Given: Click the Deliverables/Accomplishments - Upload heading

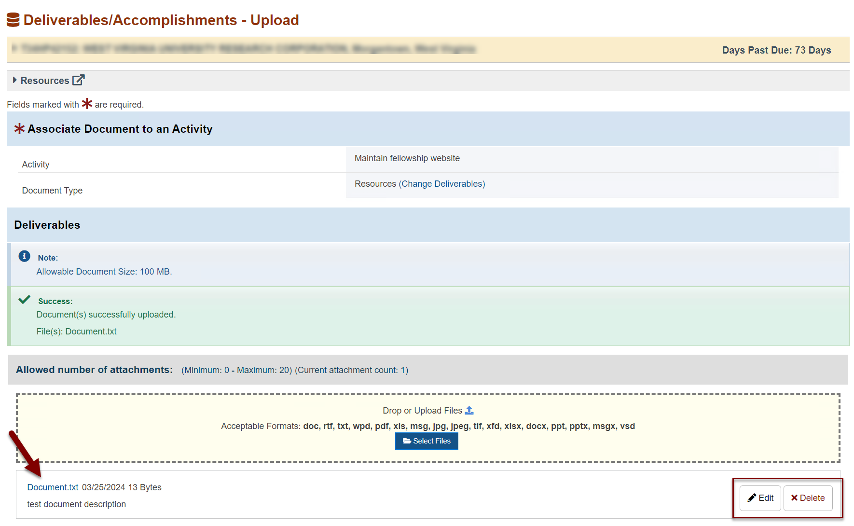Looking at the screenshot, I should [x=161, y=20].
